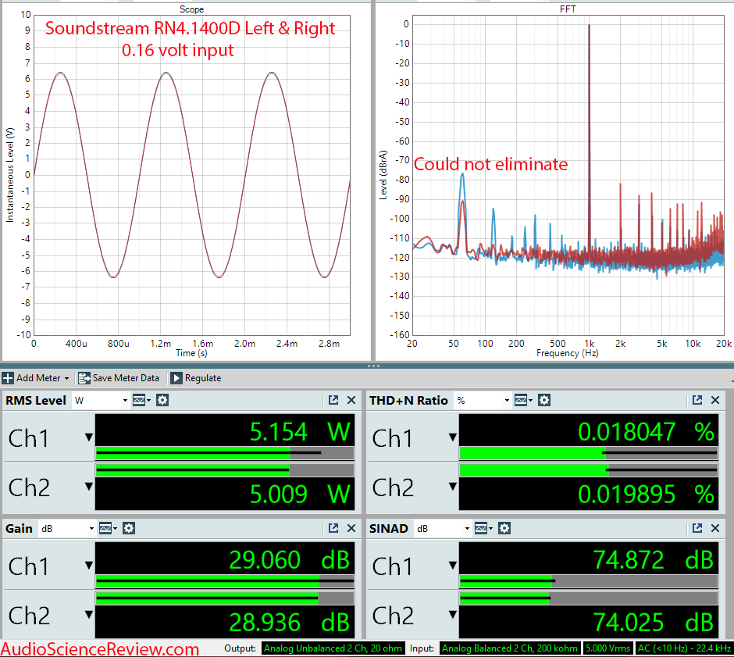Click the THD+N Ratio Ch2 bar graph

pos(589,470)
